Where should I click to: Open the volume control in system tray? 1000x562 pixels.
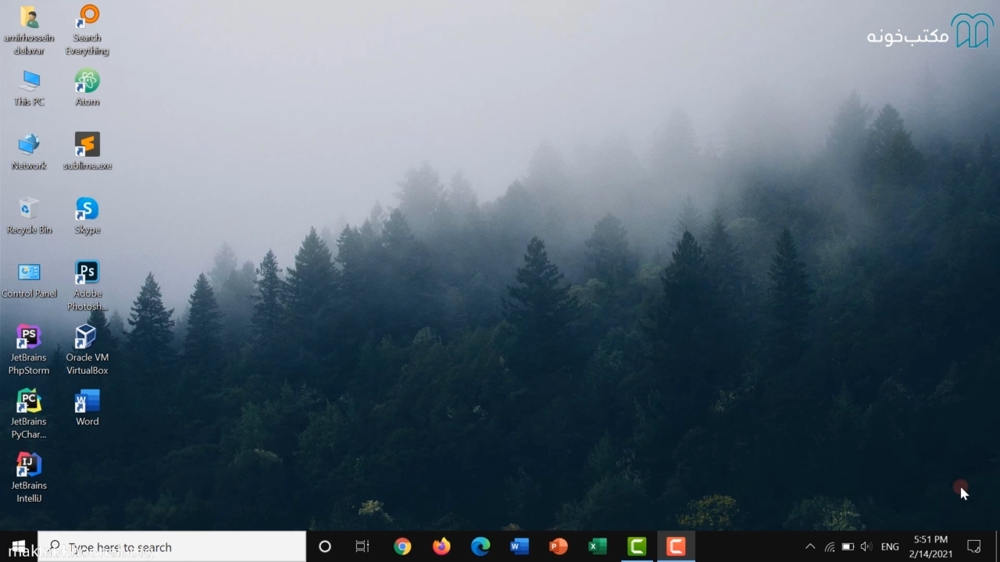(x=866, y=546)
